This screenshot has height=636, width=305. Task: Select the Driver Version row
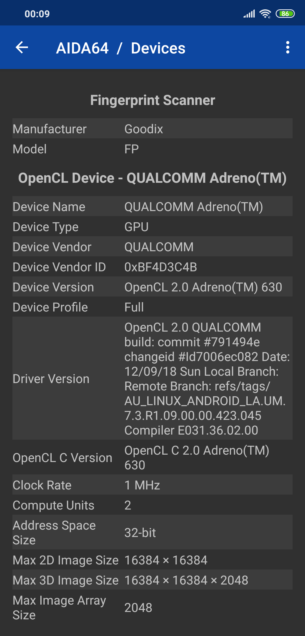click(152, 378)
